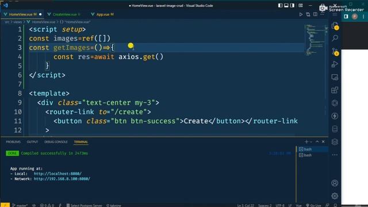368x207 pixels.
Task: Open new terminal launch profile dropdown
Action: (311, 142)
